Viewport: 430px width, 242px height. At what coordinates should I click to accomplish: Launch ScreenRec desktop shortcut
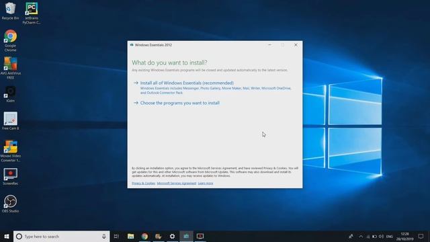(x=11, y=177)
